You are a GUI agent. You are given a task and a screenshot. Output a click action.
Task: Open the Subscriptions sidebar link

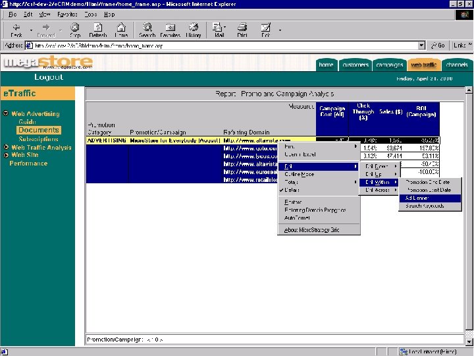tap(38, 139)
